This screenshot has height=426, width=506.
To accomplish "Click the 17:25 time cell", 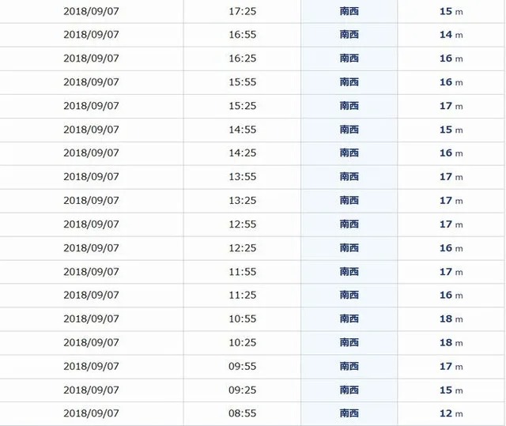I will pyautogui.click(x=243, y=11).
